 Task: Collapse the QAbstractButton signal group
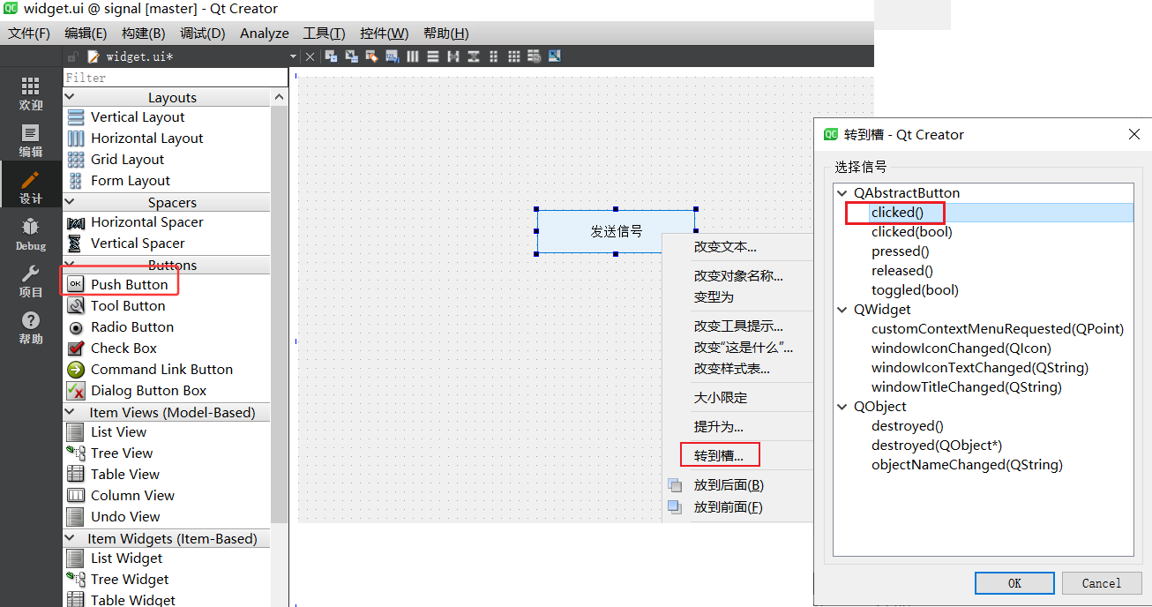tap(842, 192)
